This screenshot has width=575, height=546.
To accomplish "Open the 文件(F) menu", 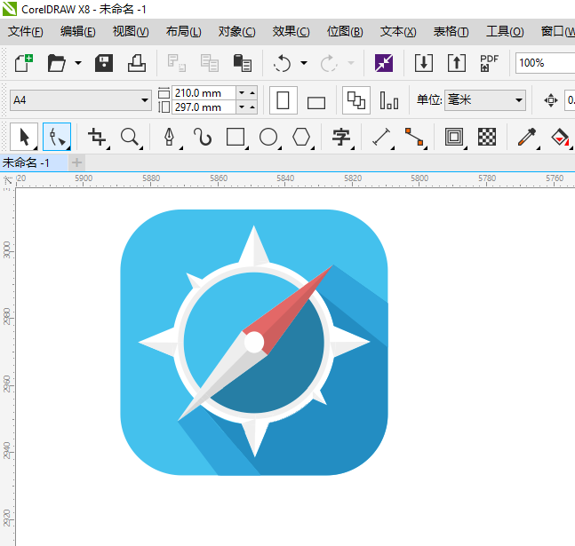I will [x=26, y=31].
